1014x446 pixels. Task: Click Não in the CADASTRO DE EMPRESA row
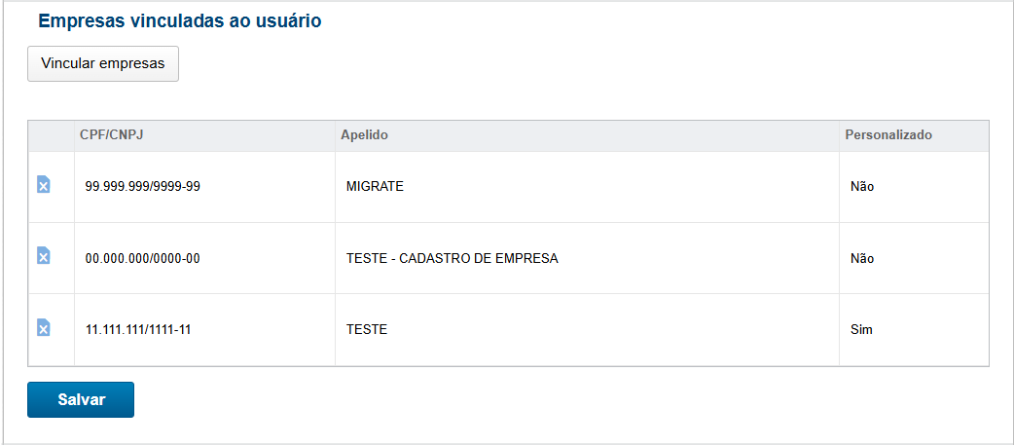click(862, 259)
